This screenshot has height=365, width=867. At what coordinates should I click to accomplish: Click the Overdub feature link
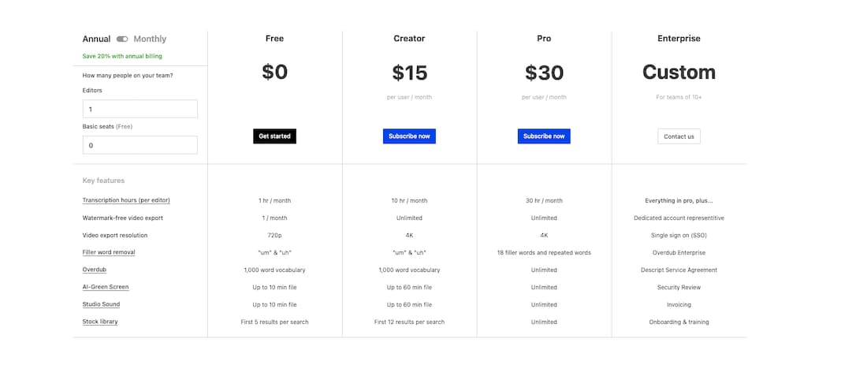[x=95, y=270]
